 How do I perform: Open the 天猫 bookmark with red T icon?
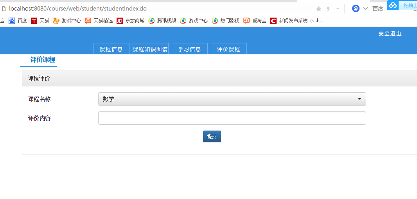coord(40,21)
